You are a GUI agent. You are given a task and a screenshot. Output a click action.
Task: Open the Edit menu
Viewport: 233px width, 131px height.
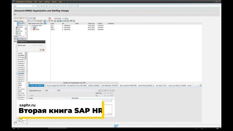point(36,1)
